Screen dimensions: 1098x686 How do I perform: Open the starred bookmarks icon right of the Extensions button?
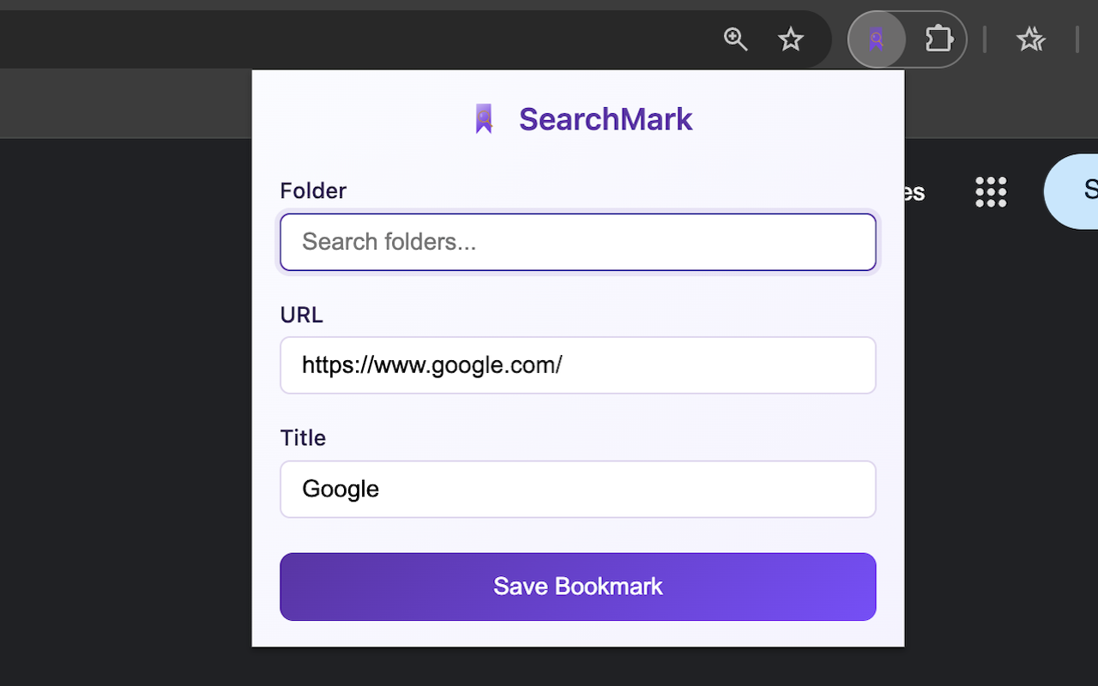pos(1030,39)
